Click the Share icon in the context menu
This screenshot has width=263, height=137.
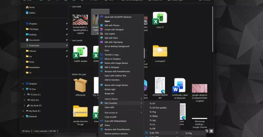tap(102, 125)
